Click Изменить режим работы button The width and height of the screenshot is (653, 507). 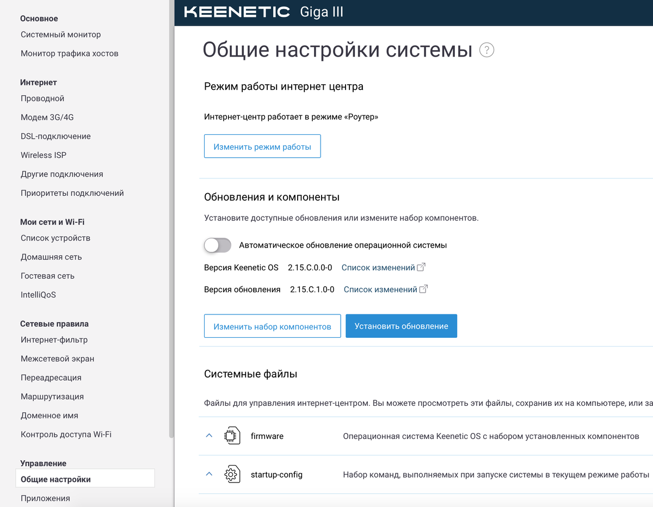pyautogui.click(x=262, y=146)
